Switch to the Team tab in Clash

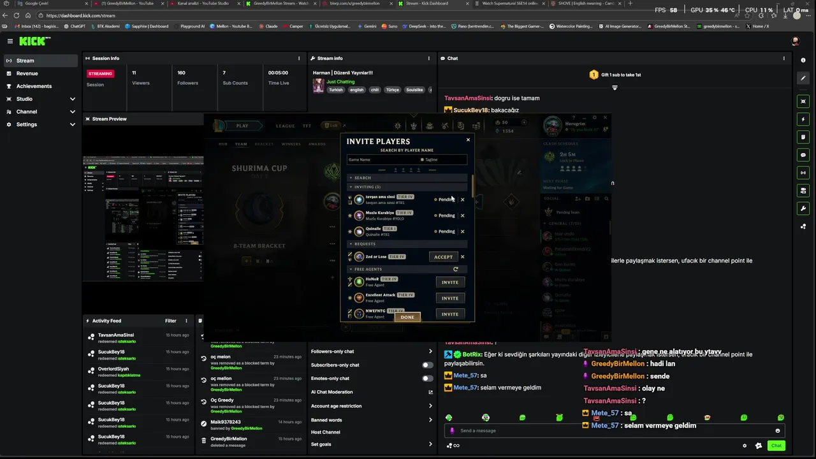tap(241, 144)
